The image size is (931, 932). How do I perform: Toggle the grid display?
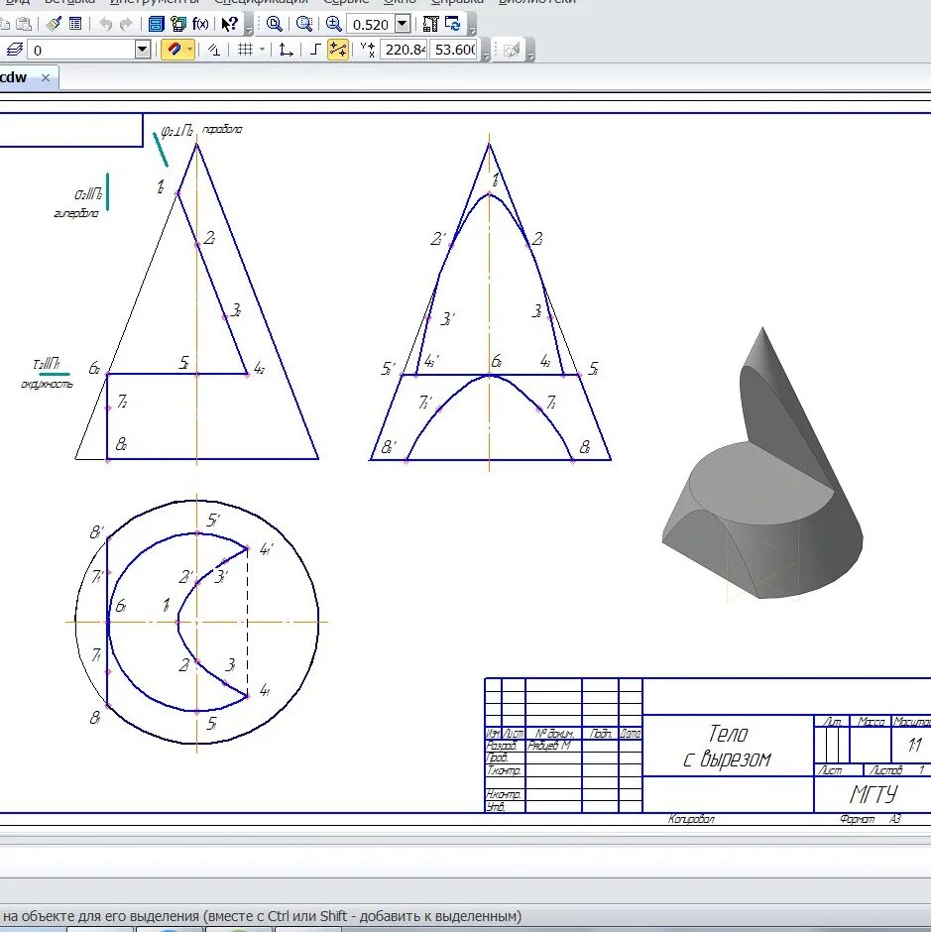(245, 50)
